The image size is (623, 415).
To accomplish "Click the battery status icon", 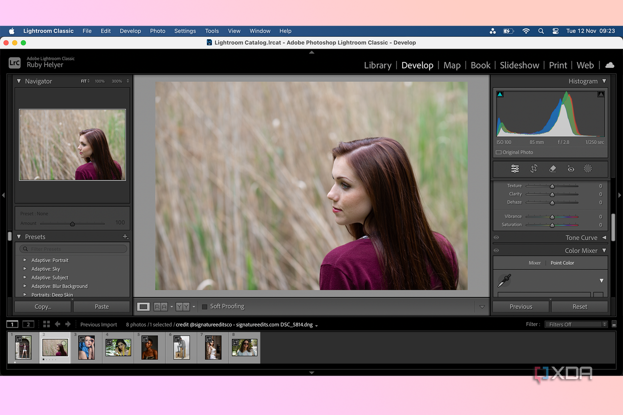I will tap(508, 31).
